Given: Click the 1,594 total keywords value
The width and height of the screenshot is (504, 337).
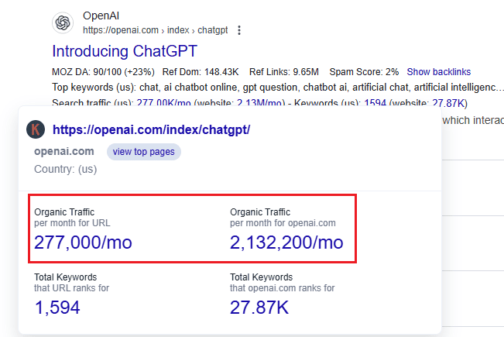Looking at the screenshot, I should pos(57,308).
